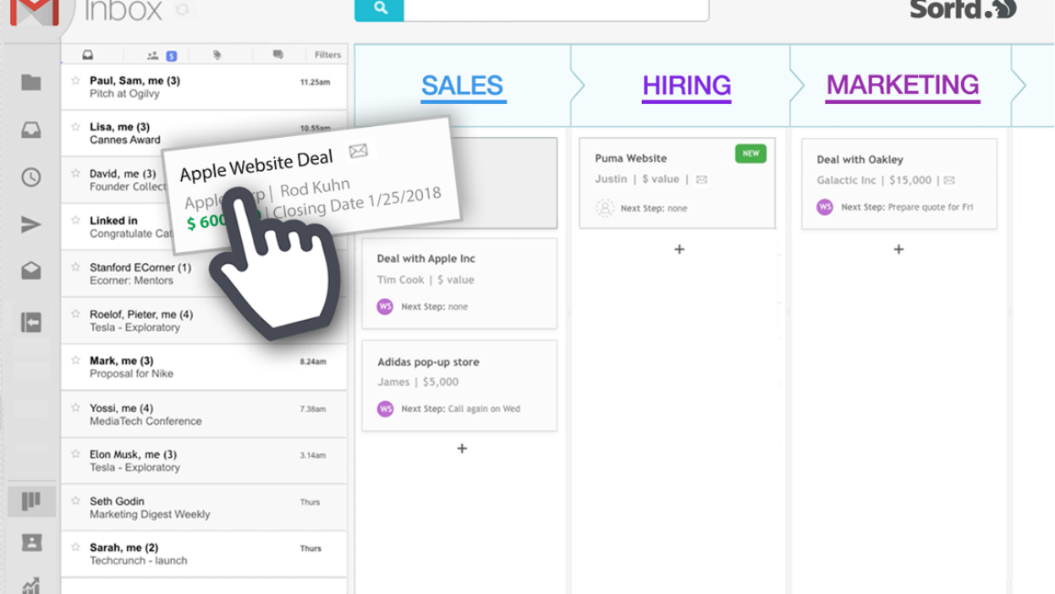Screen dimensions: 1055x594
Task: Star the Stanford ECorner email
Action: coord(76,267)
